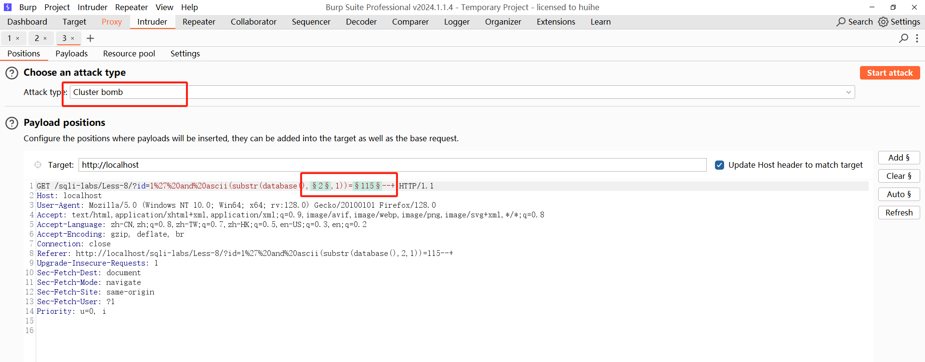Click the Priority: u=0, i line
Image resolution: width=925 pixels, height=362 pixels.
point(71,311)
